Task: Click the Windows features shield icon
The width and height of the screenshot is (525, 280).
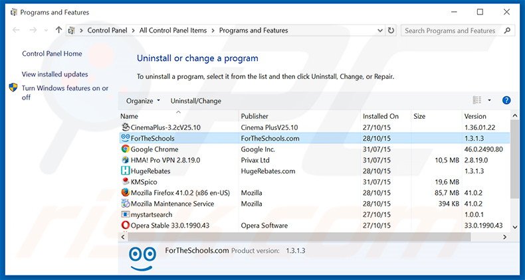Action: click(x=13, y=88)
